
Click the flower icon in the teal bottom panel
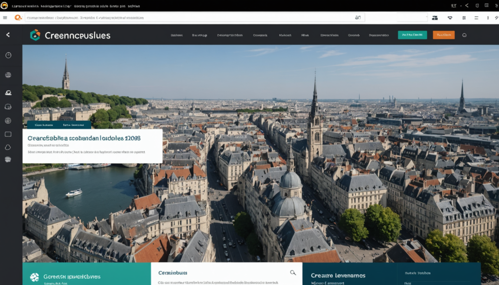(x=35, y=277)
